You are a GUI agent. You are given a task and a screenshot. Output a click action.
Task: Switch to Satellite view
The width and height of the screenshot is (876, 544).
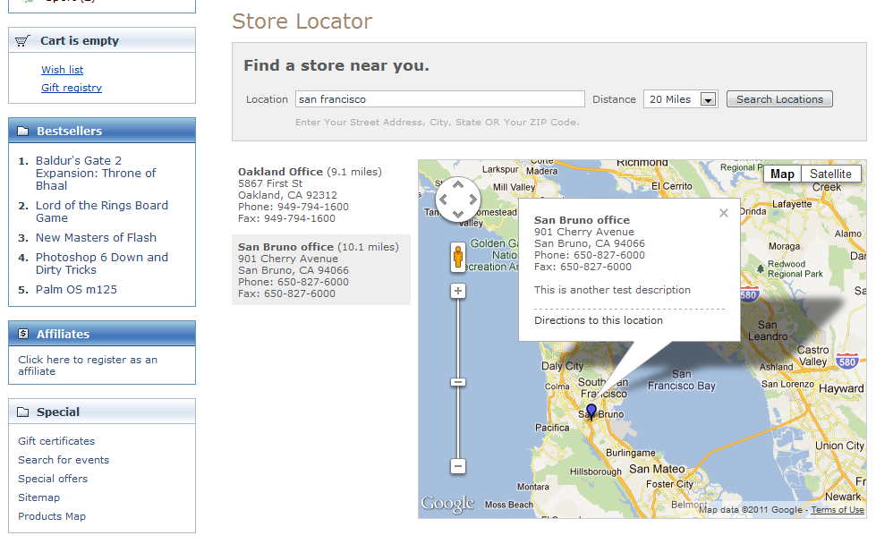pos(830,174)
